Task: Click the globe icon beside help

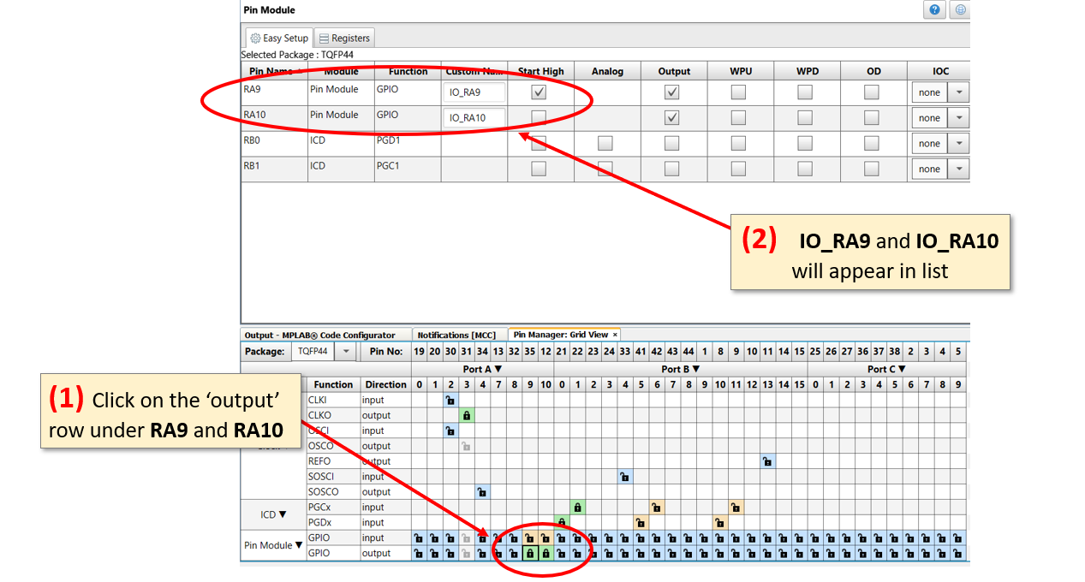Action: pyautogui.click(x=960, y=10)
